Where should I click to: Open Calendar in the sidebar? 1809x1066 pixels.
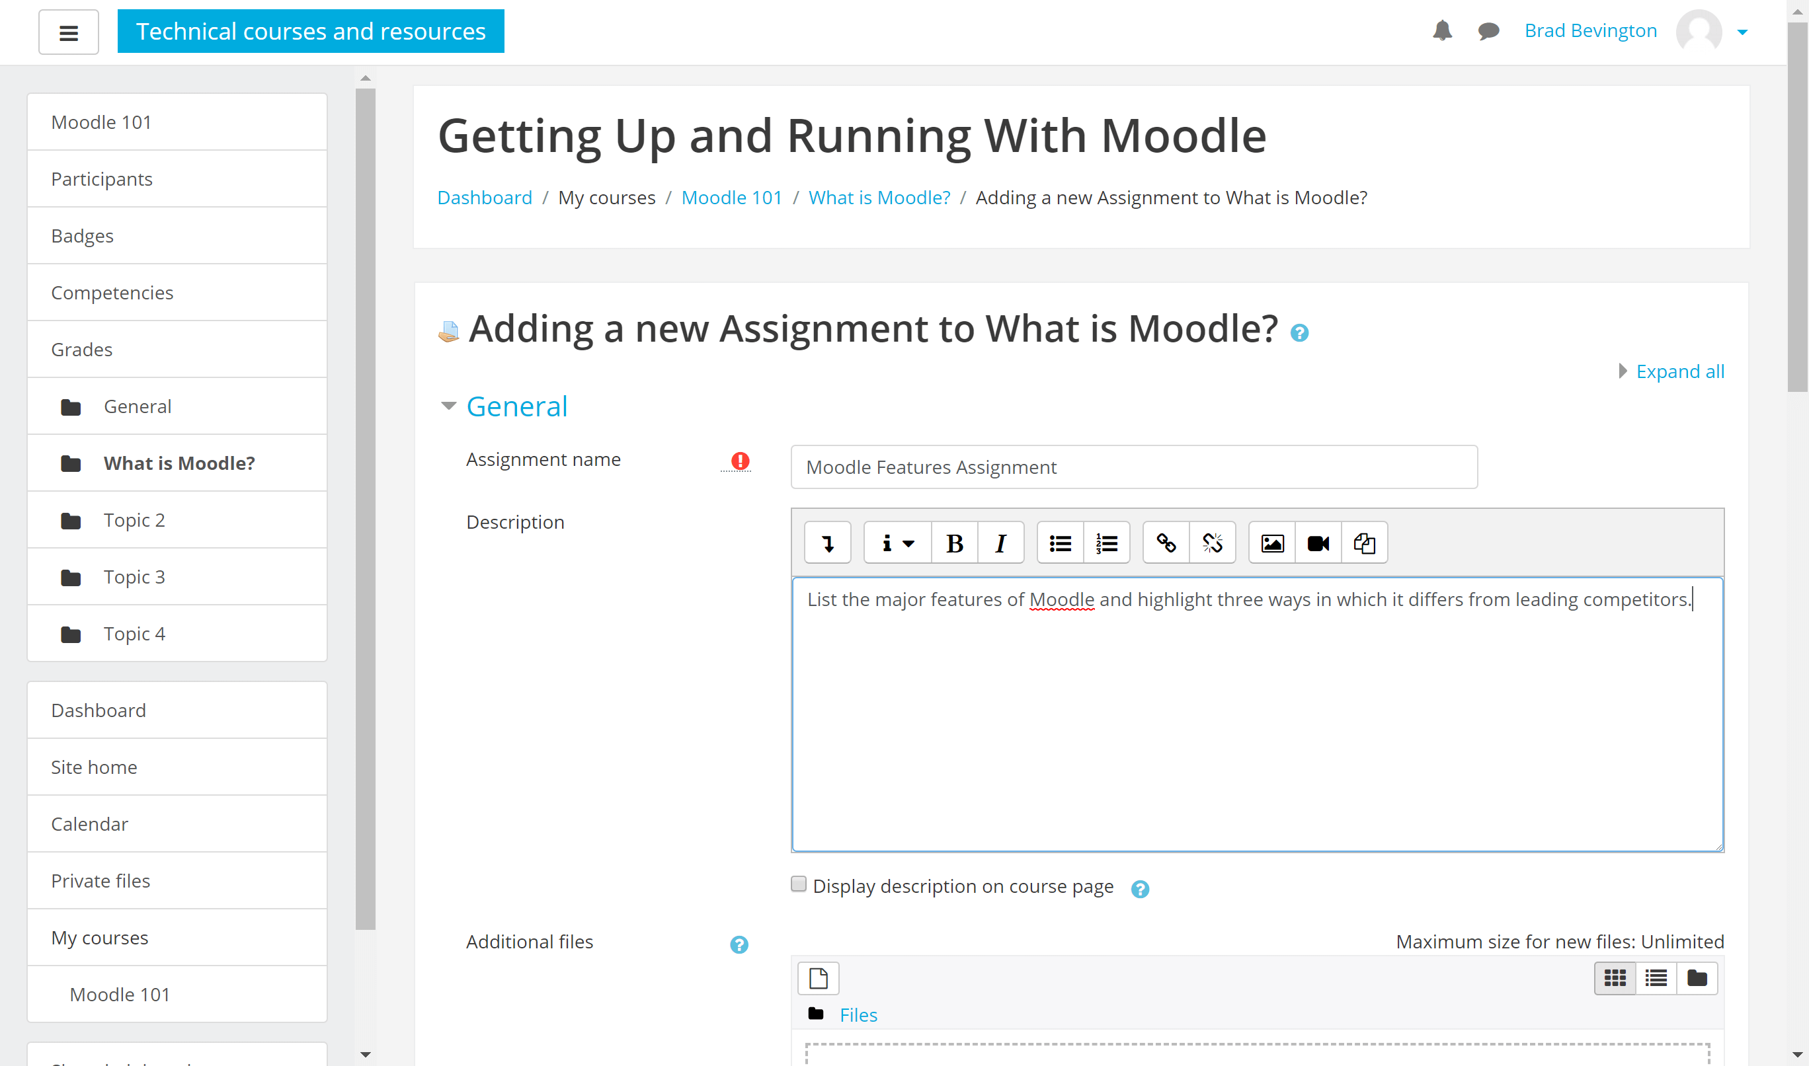177,824
